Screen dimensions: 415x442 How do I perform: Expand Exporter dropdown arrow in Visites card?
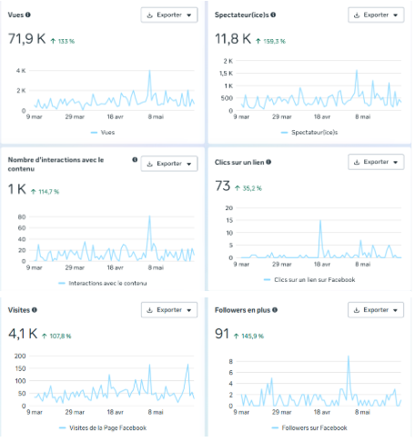(x=189, y=310)
